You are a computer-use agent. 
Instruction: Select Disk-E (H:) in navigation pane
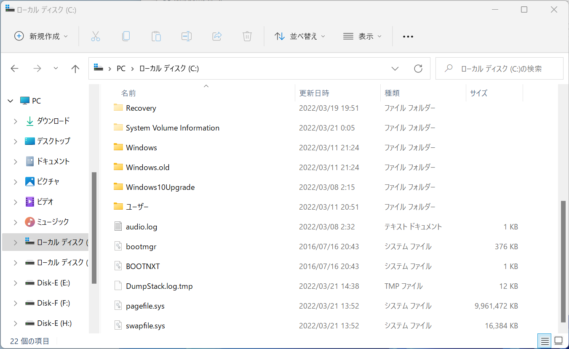click(54, 323)
